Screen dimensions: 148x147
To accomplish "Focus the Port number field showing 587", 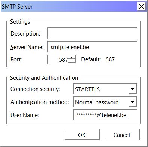I will pos(58,59).
